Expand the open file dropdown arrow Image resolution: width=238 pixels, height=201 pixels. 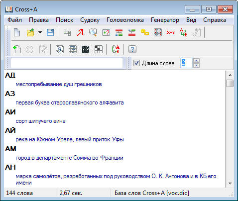40,32
